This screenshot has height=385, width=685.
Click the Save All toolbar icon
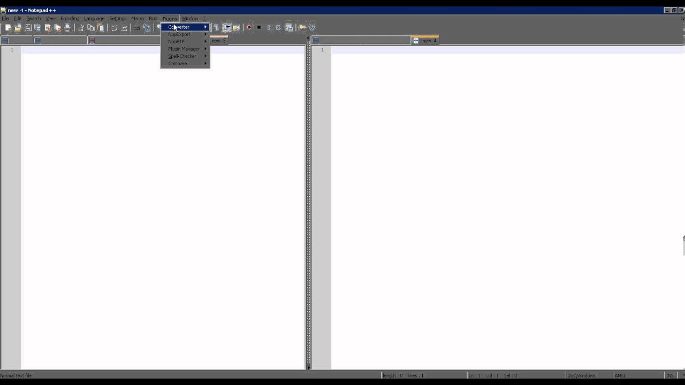[x=37, y=27]
